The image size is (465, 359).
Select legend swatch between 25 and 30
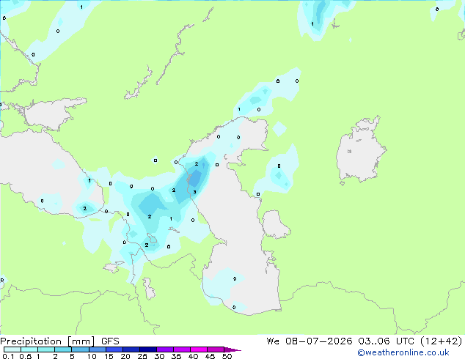point(147,349)
